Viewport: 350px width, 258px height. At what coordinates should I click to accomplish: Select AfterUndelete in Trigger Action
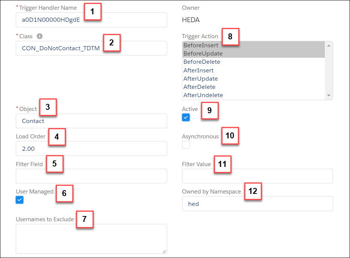[204, 95]
